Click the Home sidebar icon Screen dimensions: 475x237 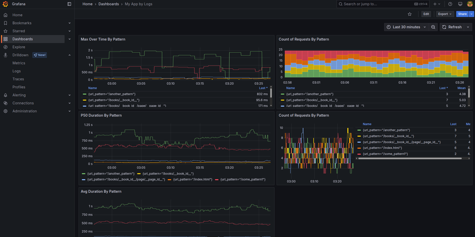6,15
